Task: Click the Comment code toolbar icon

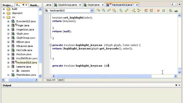Action: pos(171,11)
